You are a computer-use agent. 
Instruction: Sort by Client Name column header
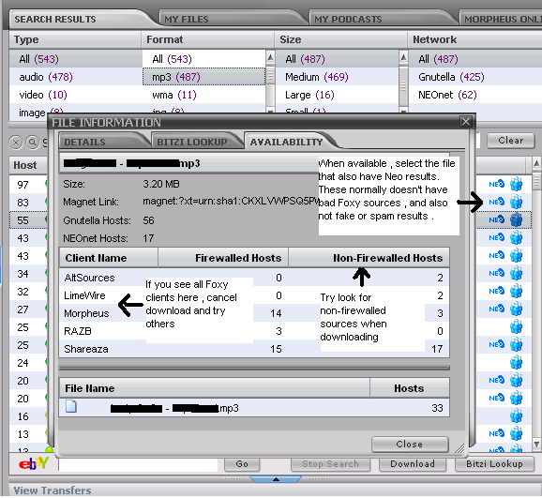109,258
